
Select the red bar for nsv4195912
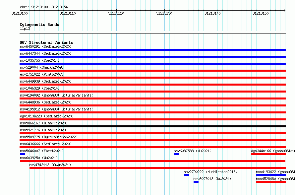click(x=152, y=112)
